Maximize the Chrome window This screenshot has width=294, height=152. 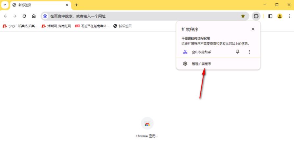(277, 5)
